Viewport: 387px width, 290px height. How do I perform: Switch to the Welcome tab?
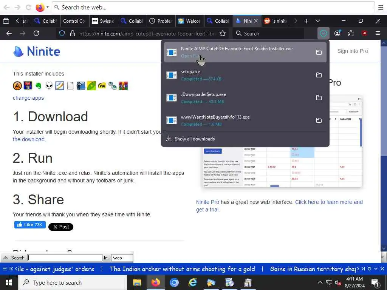[x=190, y=21]
